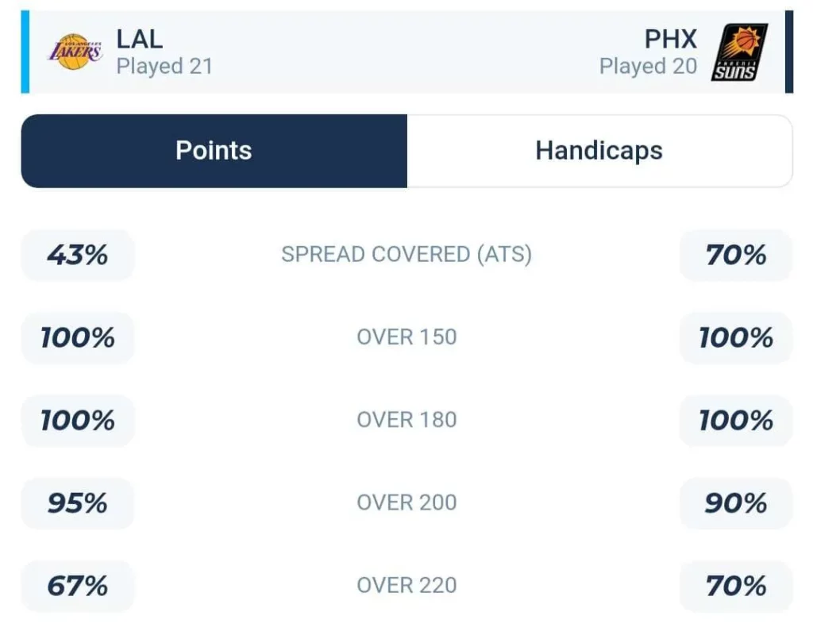Select LAL 95% Over 200 badge

78,503
